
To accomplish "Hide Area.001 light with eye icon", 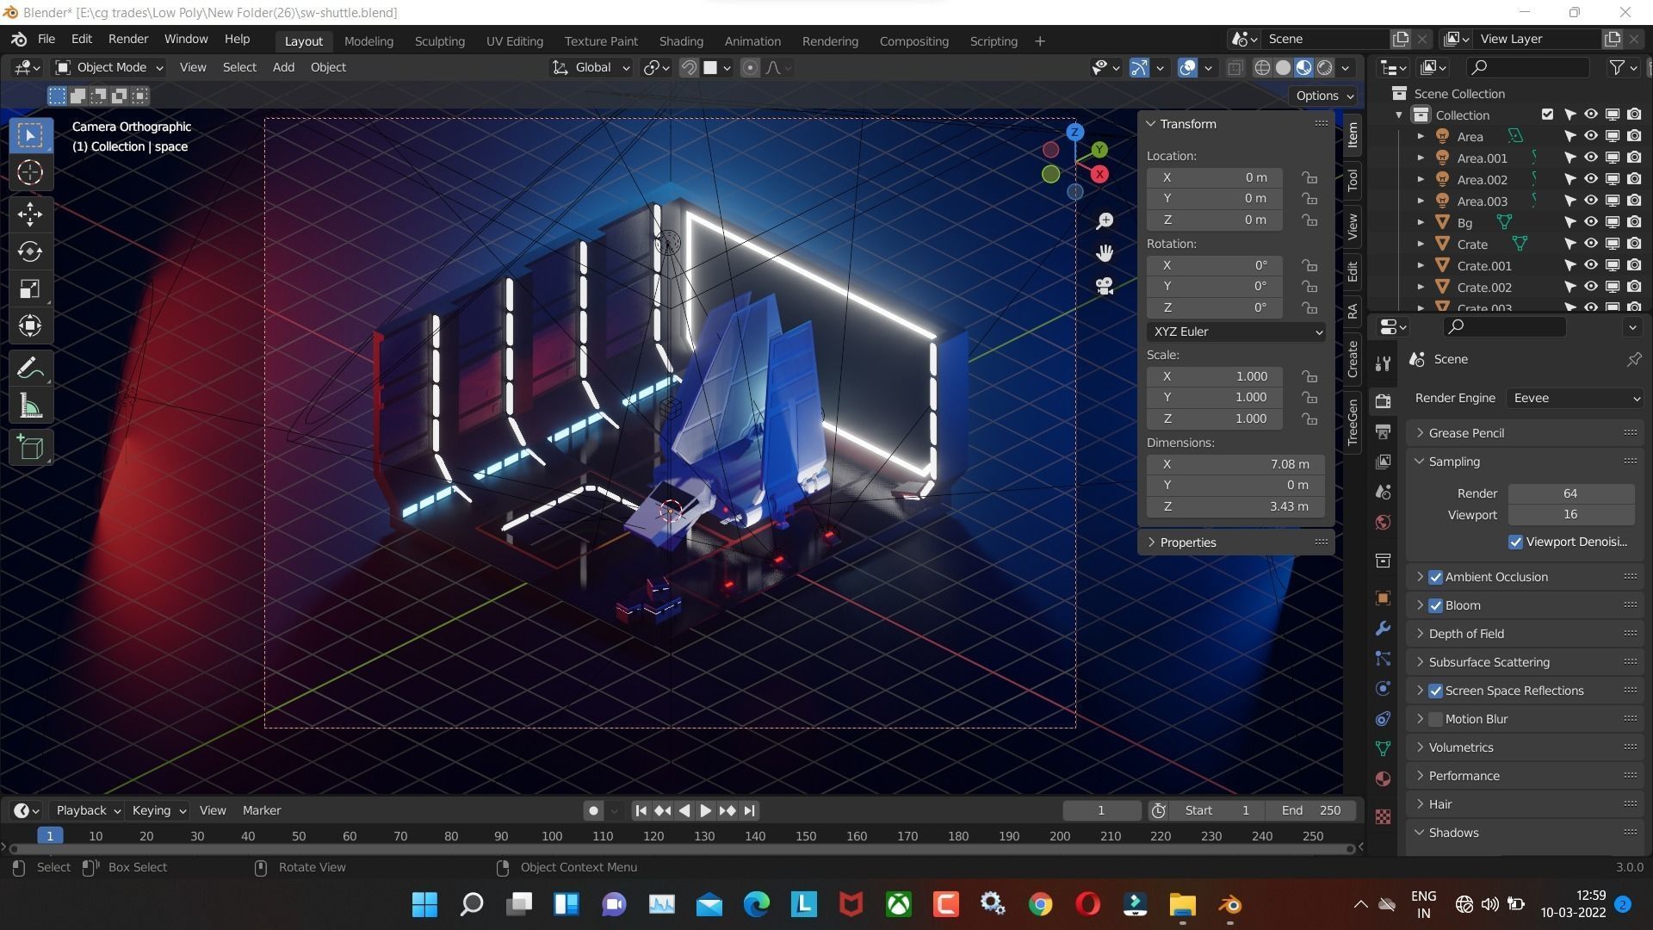I will pos(1591,158).
